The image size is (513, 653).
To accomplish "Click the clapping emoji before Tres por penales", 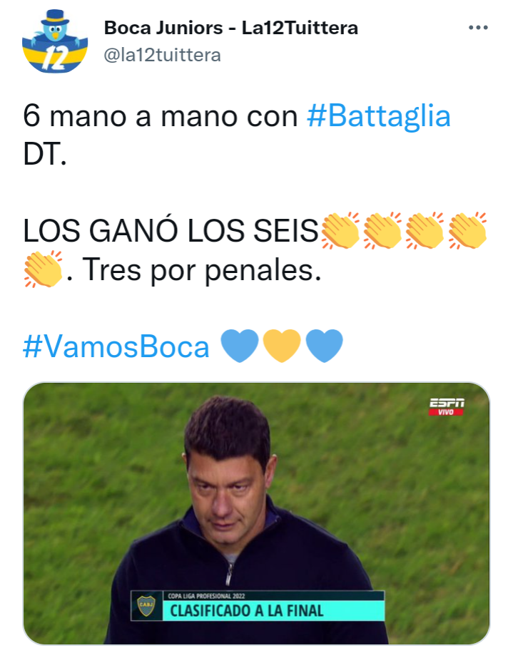I will (x=43, y=269).
